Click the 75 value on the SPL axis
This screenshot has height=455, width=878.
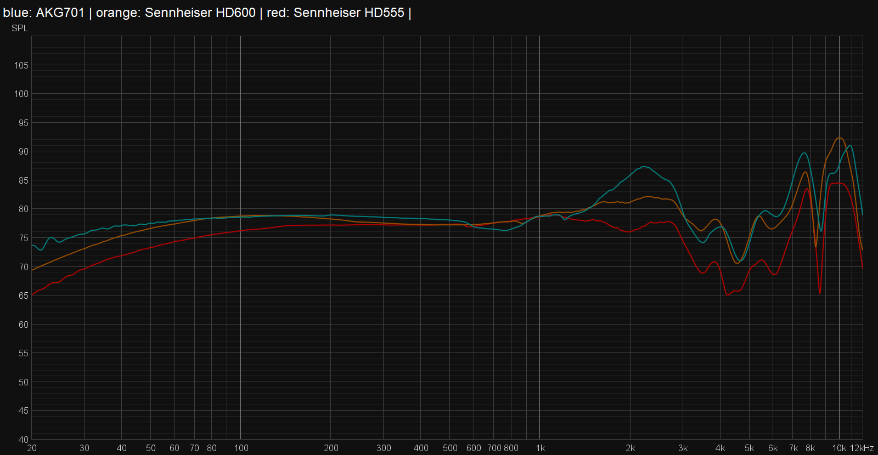(x=24, y=238)
